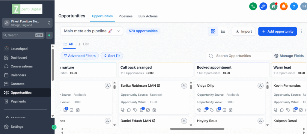Open the Bulk Actions tab
The height and width of the screenshot is (134, 307).
coord(148,16)
